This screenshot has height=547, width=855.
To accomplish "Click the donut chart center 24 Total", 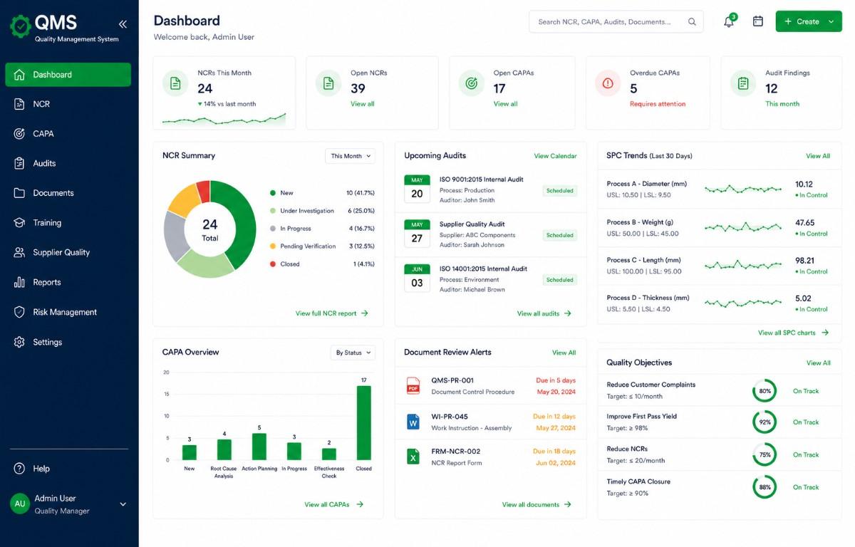I will 209,229.
